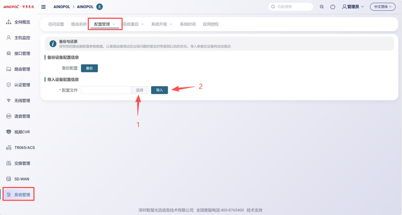Screen dimensions: 402x215
Task: Switch to the 应用授权 tab
Action: [x=211, y=24]
